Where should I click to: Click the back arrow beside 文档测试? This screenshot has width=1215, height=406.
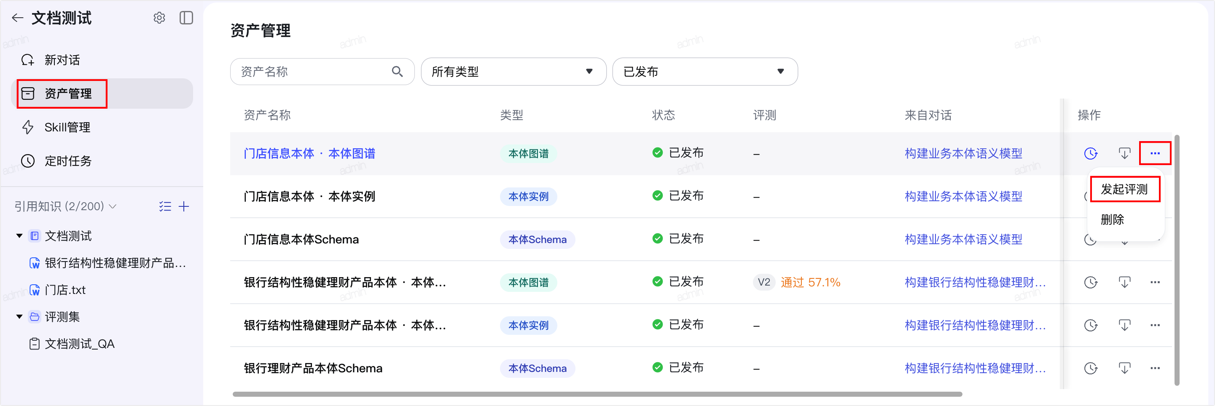click(x=17, y=19)
